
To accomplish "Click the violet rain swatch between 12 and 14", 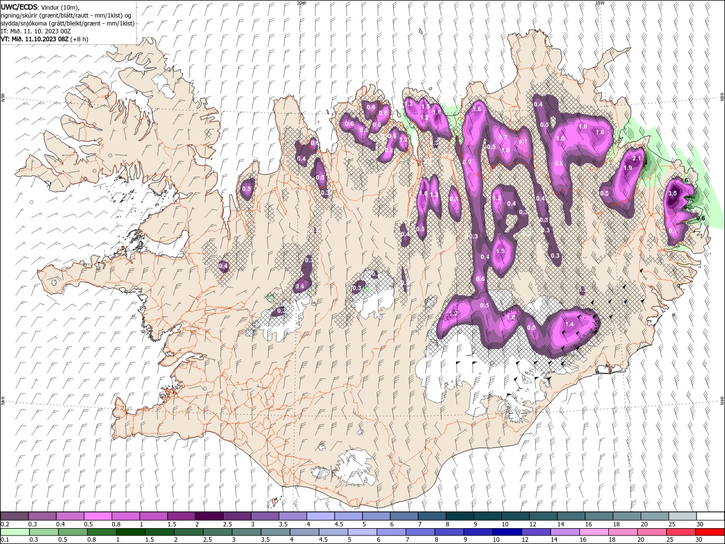I will 535,532.
